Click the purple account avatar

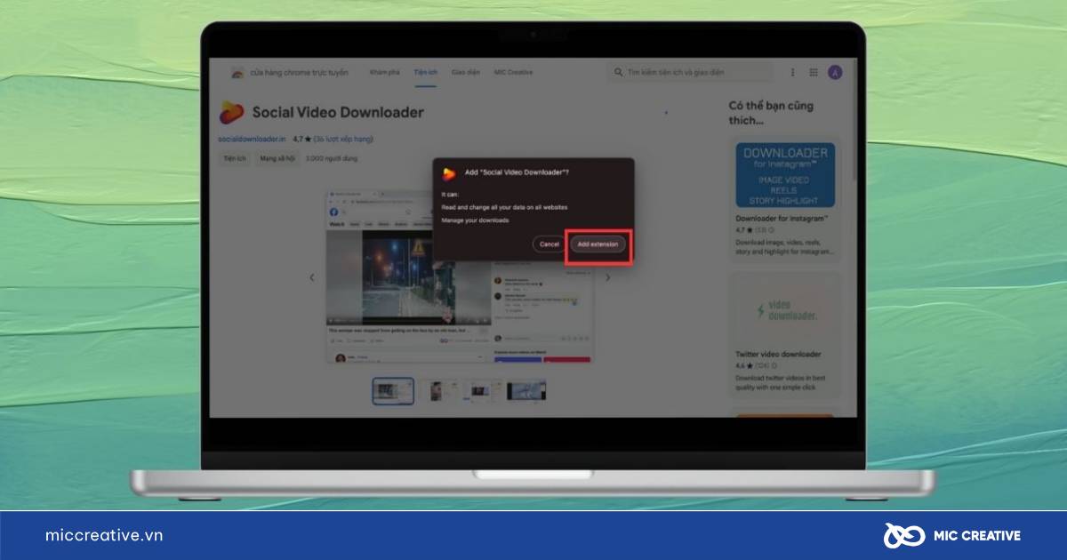[x=835, y=72]
